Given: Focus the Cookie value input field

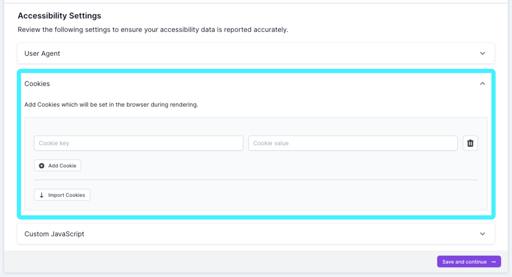Looking at the screenshot, I should (x=353, y=143).
